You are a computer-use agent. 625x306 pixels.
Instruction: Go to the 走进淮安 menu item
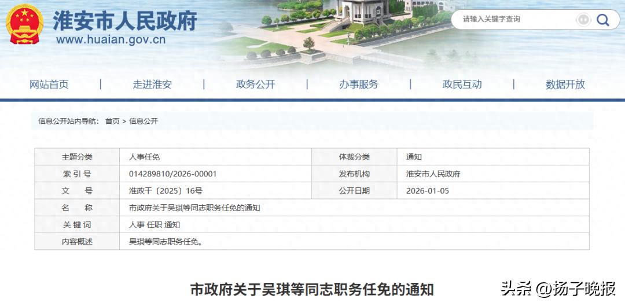(152, 84)
